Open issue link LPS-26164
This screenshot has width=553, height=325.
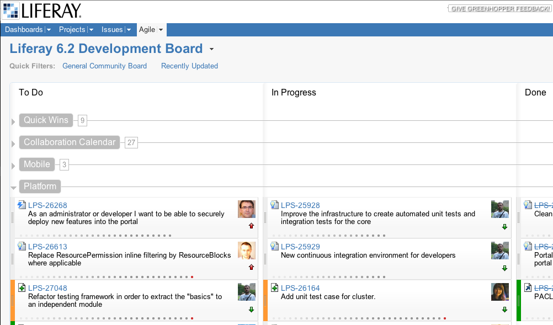(x=300, y=288)
